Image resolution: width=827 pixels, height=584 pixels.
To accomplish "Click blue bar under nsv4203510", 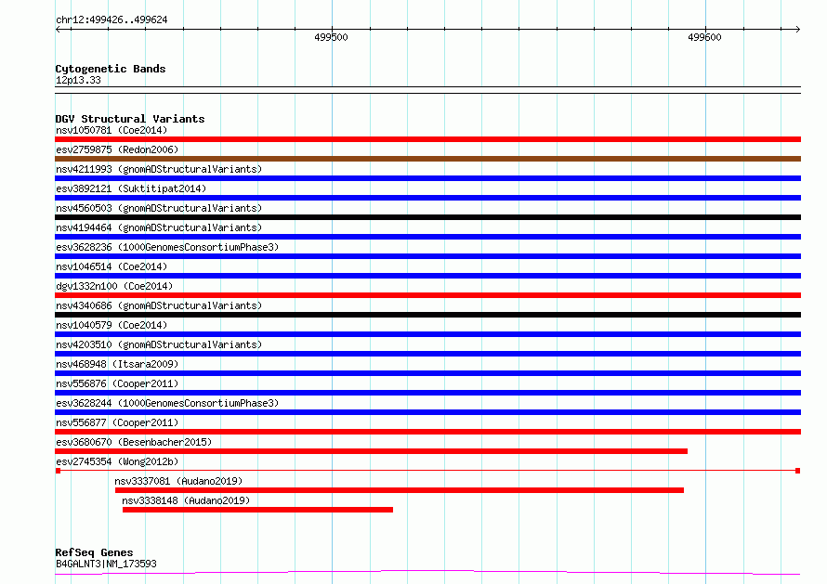I will click(427, 354).
